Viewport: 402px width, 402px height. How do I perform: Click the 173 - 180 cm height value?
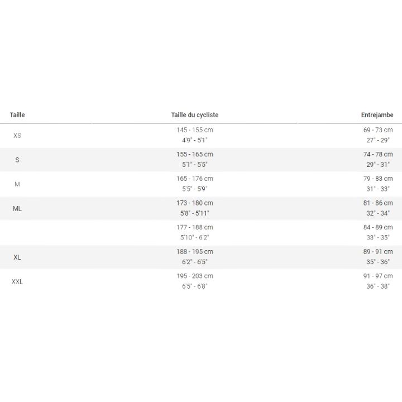tap(195, 203)
